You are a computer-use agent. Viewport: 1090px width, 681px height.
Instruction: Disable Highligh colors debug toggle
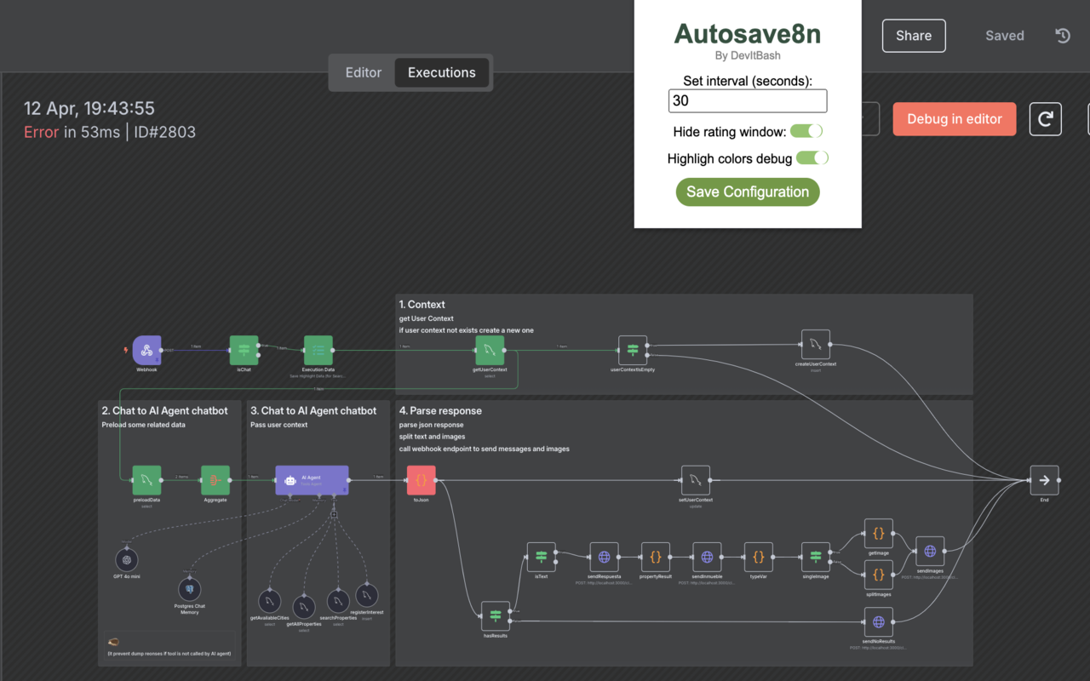[x=812, y=157]
